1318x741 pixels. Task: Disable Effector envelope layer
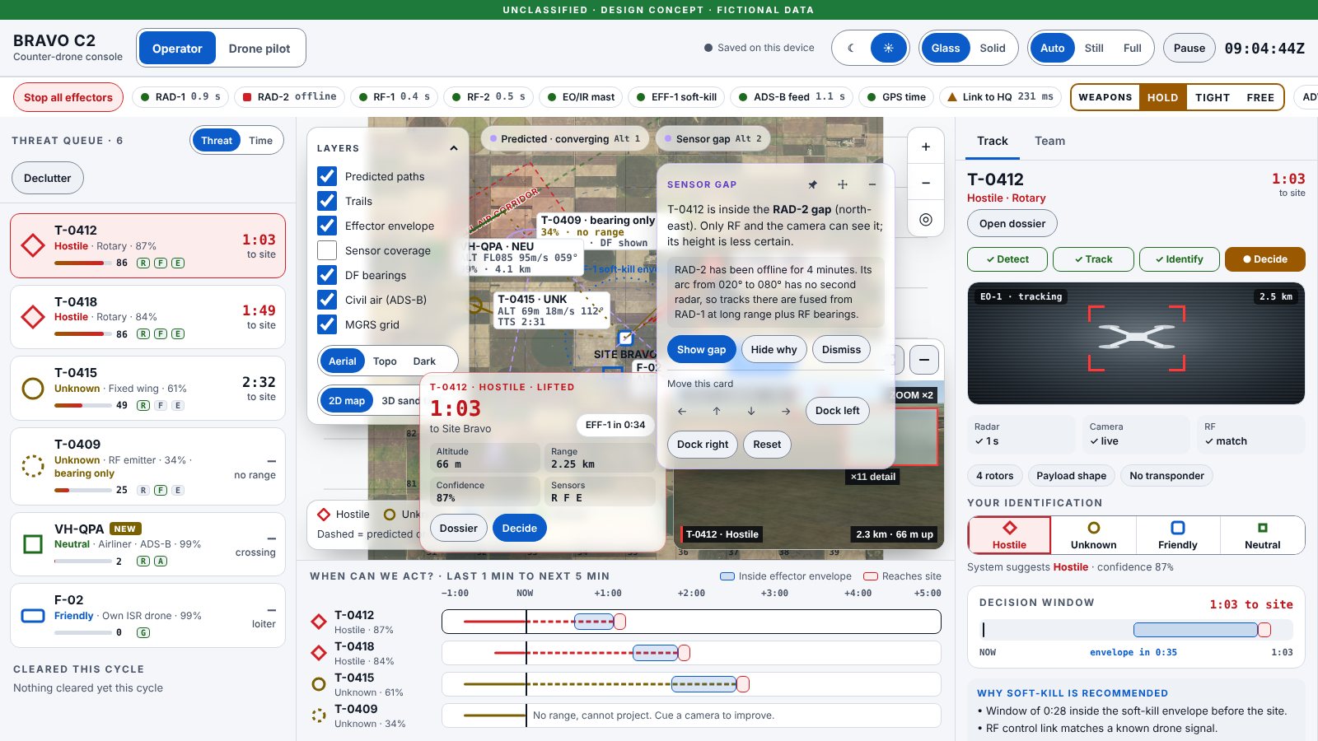327,226
